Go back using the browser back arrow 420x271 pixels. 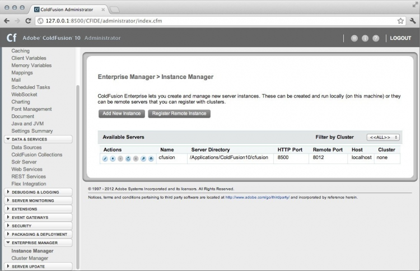pyautogui.click(x=7, y=21)
